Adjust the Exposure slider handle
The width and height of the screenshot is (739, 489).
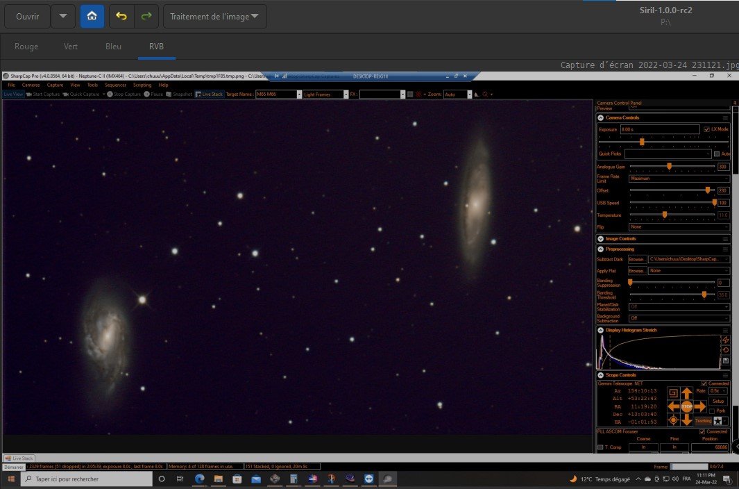pos(641,142)
